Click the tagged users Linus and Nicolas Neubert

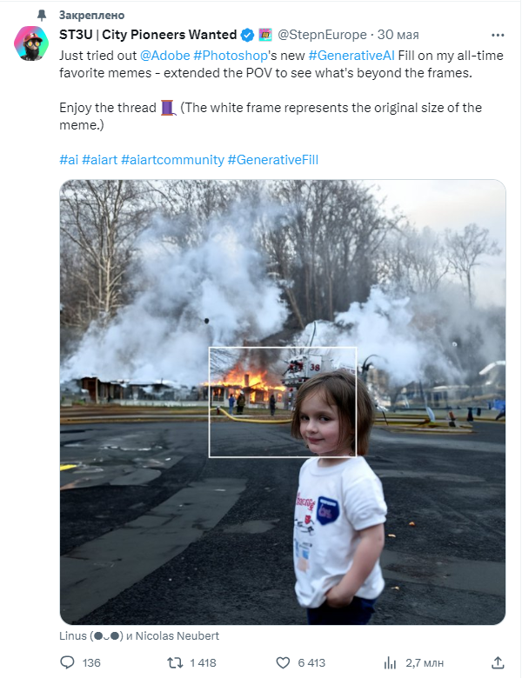tap(139, 635)
